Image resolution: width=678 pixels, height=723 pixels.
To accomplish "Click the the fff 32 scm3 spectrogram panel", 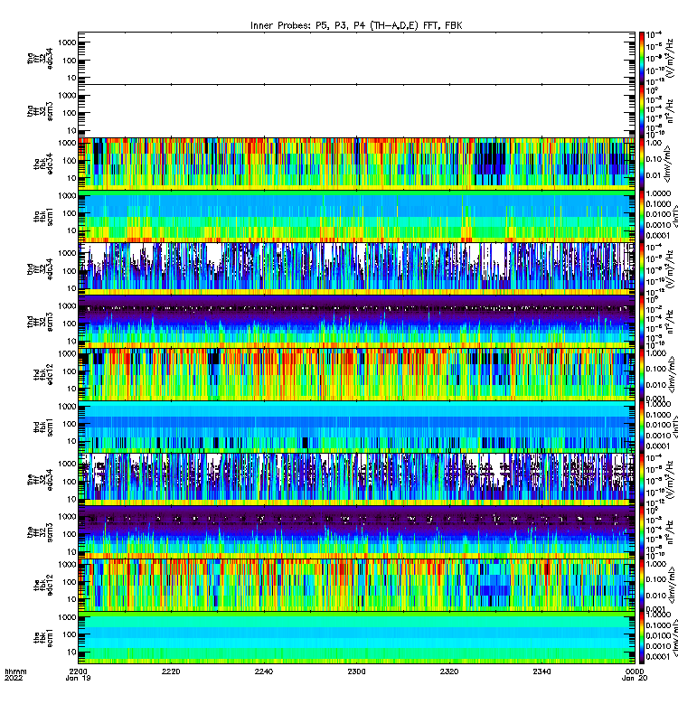I will pyautogui.click(x=356, y=532).
